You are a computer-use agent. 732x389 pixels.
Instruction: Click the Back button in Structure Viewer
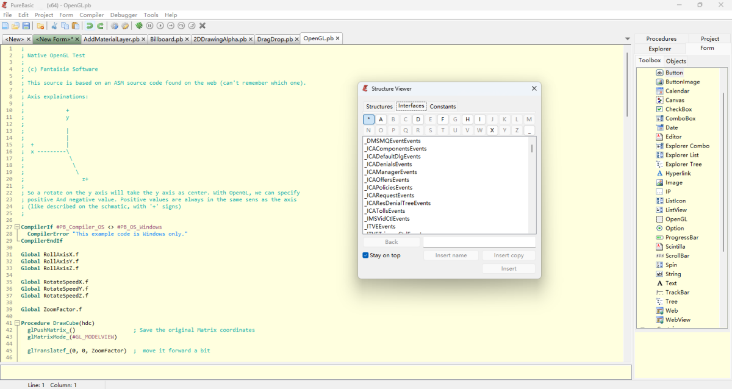tap(391, 241)
